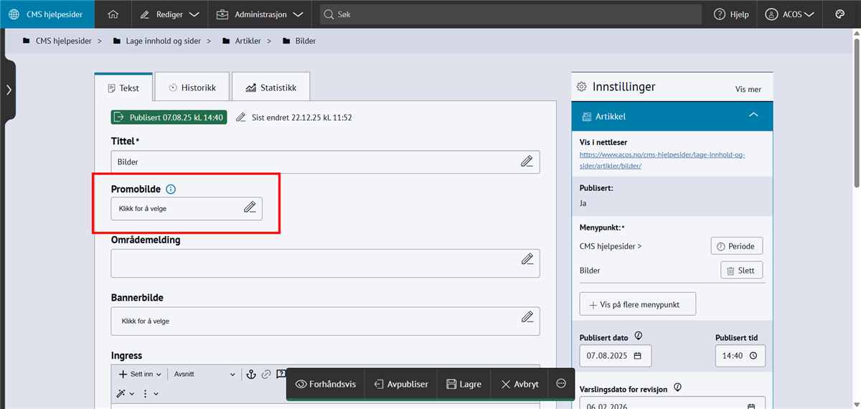Open the Avsnitt paragraph style dropdown
This screenshot has width=861, height=409.
point(204,375)
